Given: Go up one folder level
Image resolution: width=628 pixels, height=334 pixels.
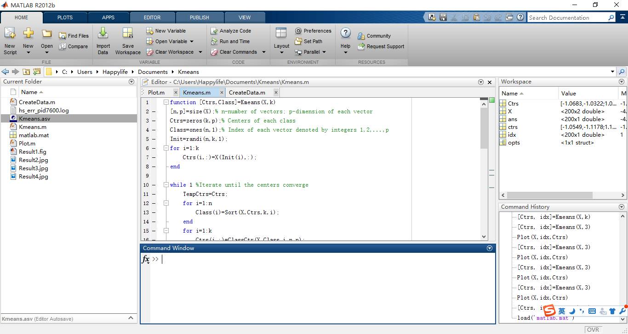Looking at the screenshot, I should [26, 72].
